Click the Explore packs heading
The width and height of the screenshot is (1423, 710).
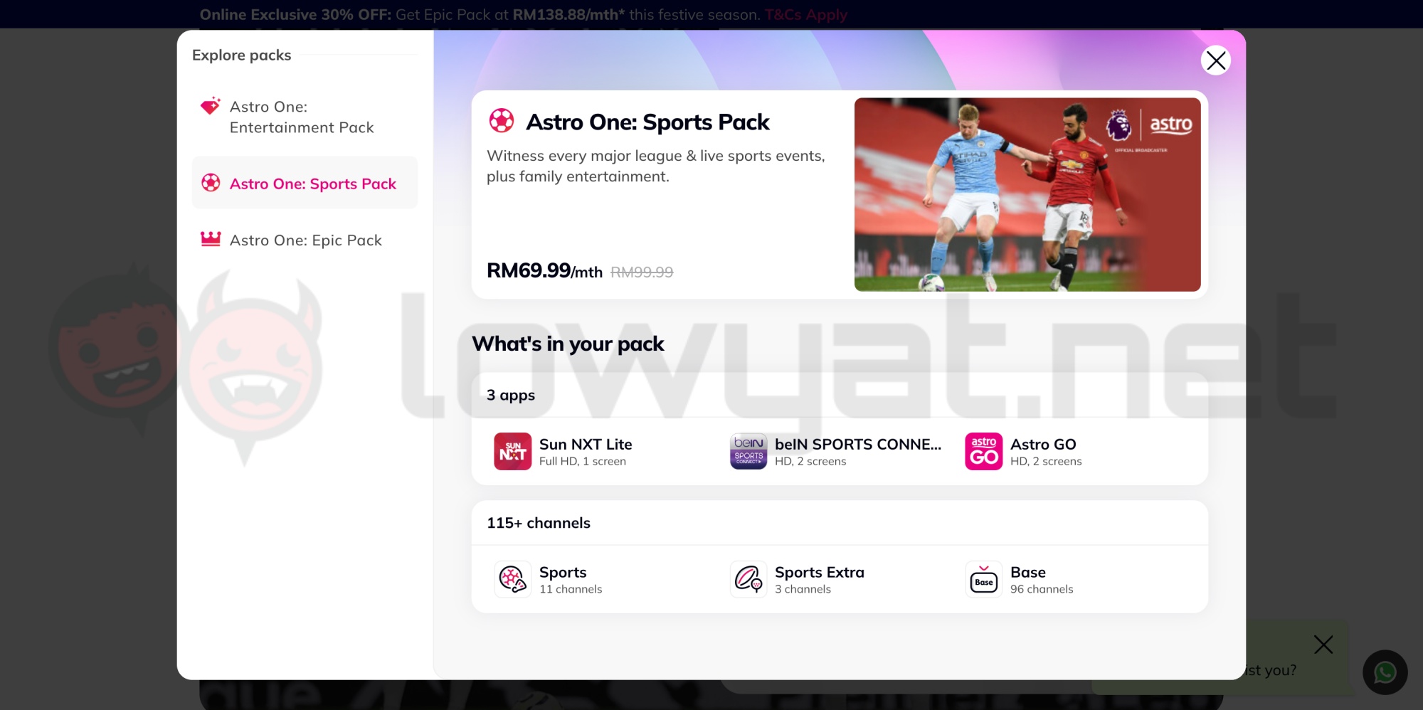[241, 55]
